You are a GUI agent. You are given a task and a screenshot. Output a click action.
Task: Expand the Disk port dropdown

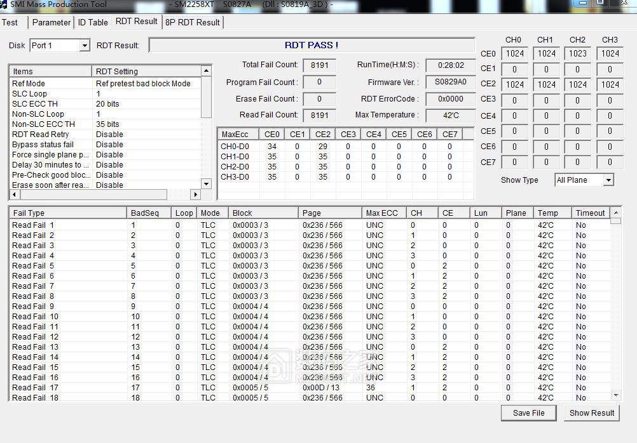tap(84, 46)
